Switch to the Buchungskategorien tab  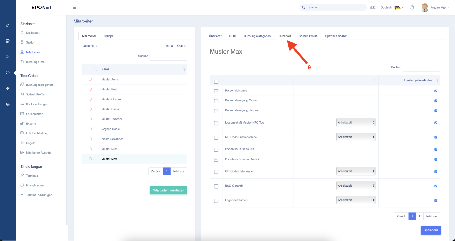pos(257,36)
